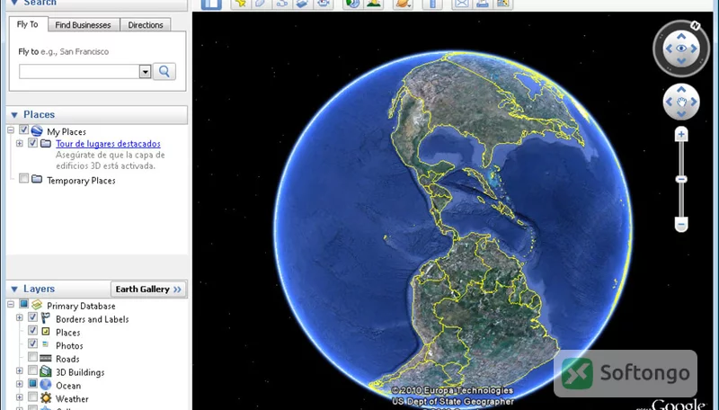The width and height of the screenshot is (719, 410).
Task: Expand the Ocean layer node
Action: click(19, 384)
